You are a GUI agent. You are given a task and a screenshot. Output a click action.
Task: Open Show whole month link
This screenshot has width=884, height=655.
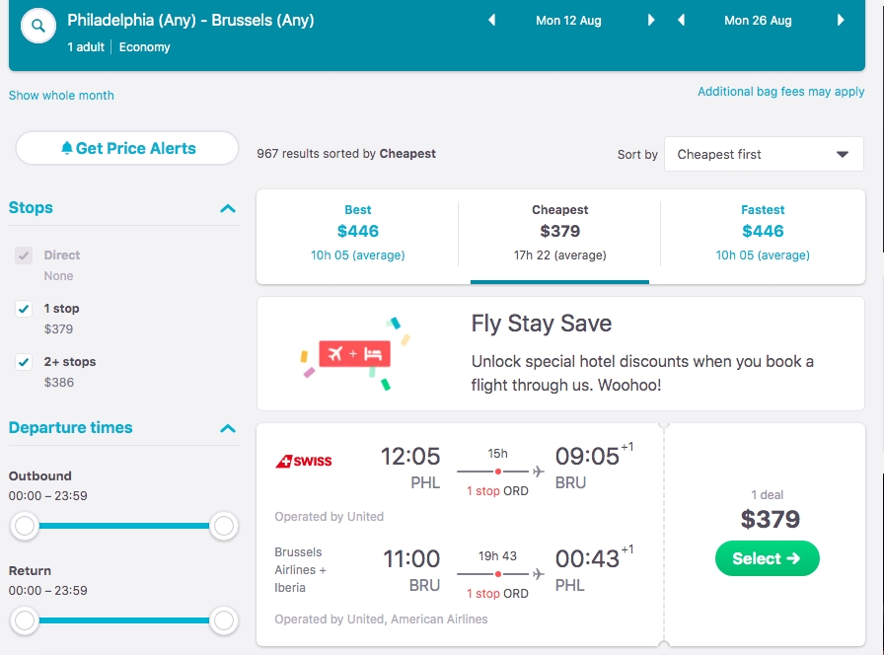click(61, 96)
